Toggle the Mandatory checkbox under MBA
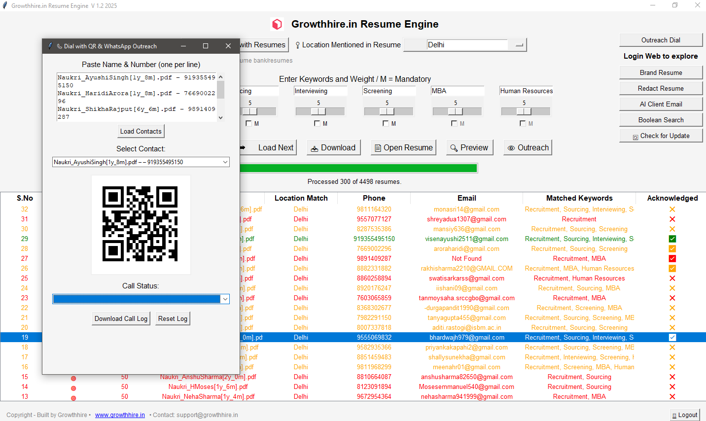 point(454,124)
